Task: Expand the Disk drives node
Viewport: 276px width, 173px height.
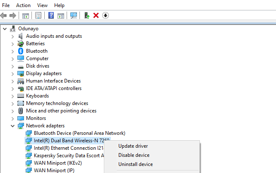Action: pos(13,66)
